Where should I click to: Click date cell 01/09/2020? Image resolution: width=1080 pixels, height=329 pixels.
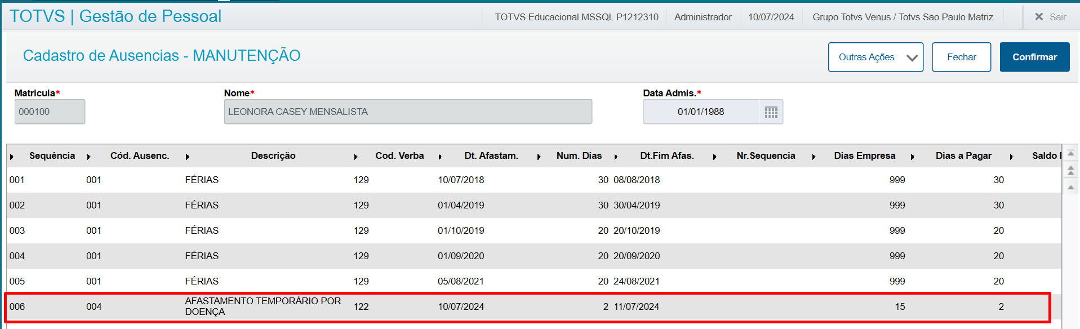click(461, 256)
